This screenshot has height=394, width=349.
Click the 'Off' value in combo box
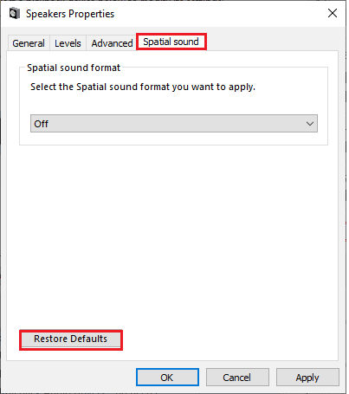click(x=41, y=124)
